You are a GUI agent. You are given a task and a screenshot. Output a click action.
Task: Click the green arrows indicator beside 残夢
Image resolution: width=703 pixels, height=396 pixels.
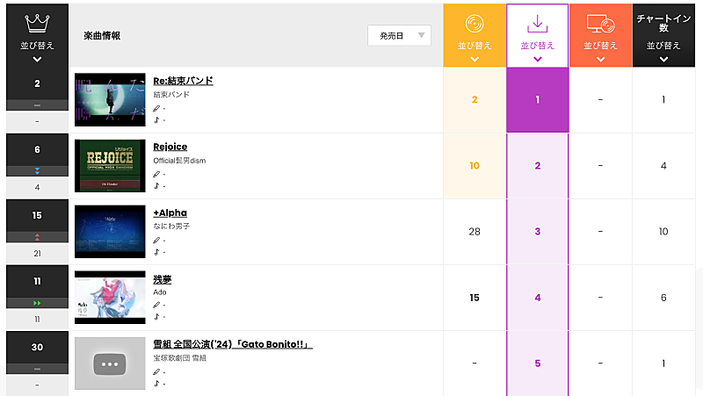[37, 303]
